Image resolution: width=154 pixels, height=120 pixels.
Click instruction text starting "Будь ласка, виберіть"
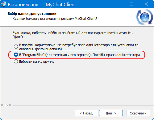(x=73, y=35)
